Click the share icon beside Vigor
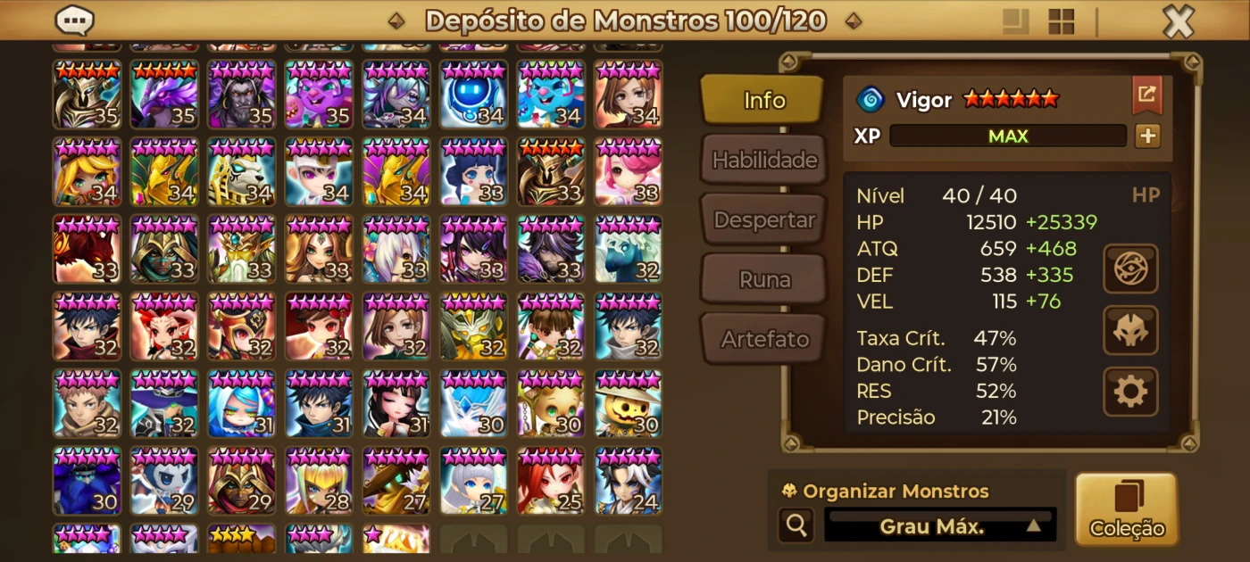 pyautogui.click(x=1147, y=95)
